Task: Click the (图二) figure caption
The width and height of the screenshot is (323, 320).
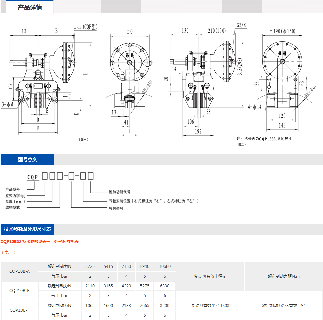Action: (x=241, y=144)
